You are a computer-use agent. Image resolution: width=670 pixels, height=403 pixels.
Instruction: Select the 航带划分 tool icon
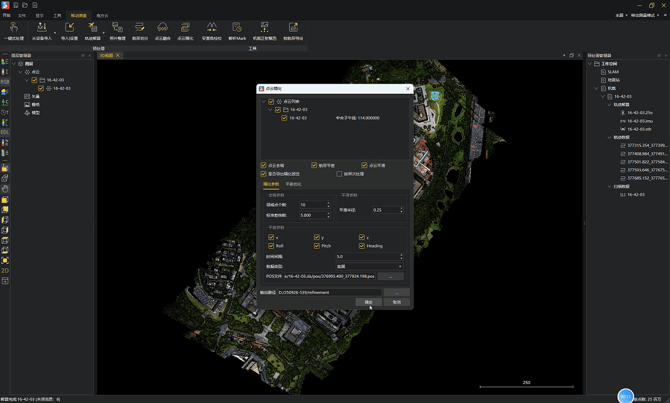[139, 28]
